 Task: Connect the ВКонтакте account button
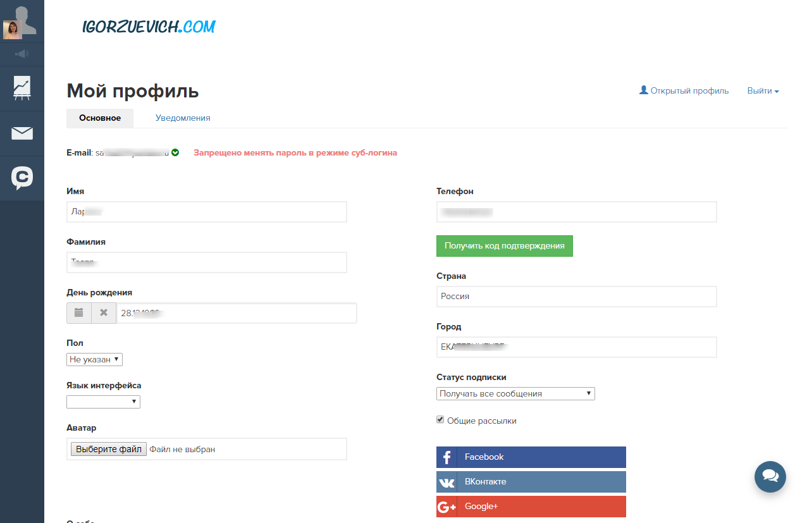[531, 482]
